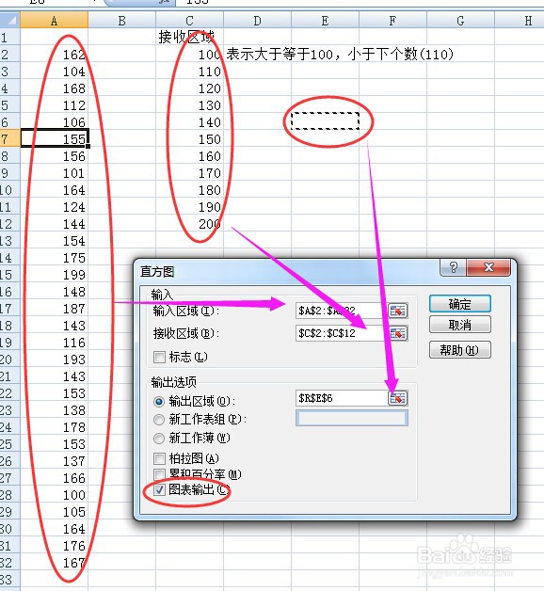Click cell A11 with value 124

click(x=54, y=206)
